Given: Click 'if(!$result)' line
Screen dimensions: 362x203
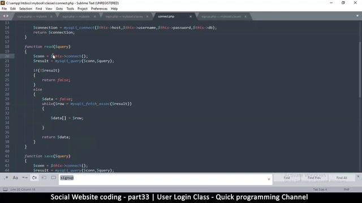Looking at the screenshot, I should 46,70.
